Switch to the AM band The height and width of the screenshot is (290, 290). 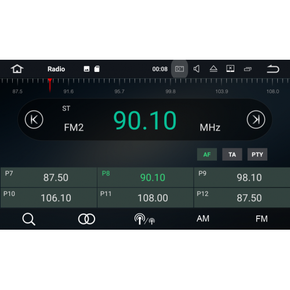203,219
